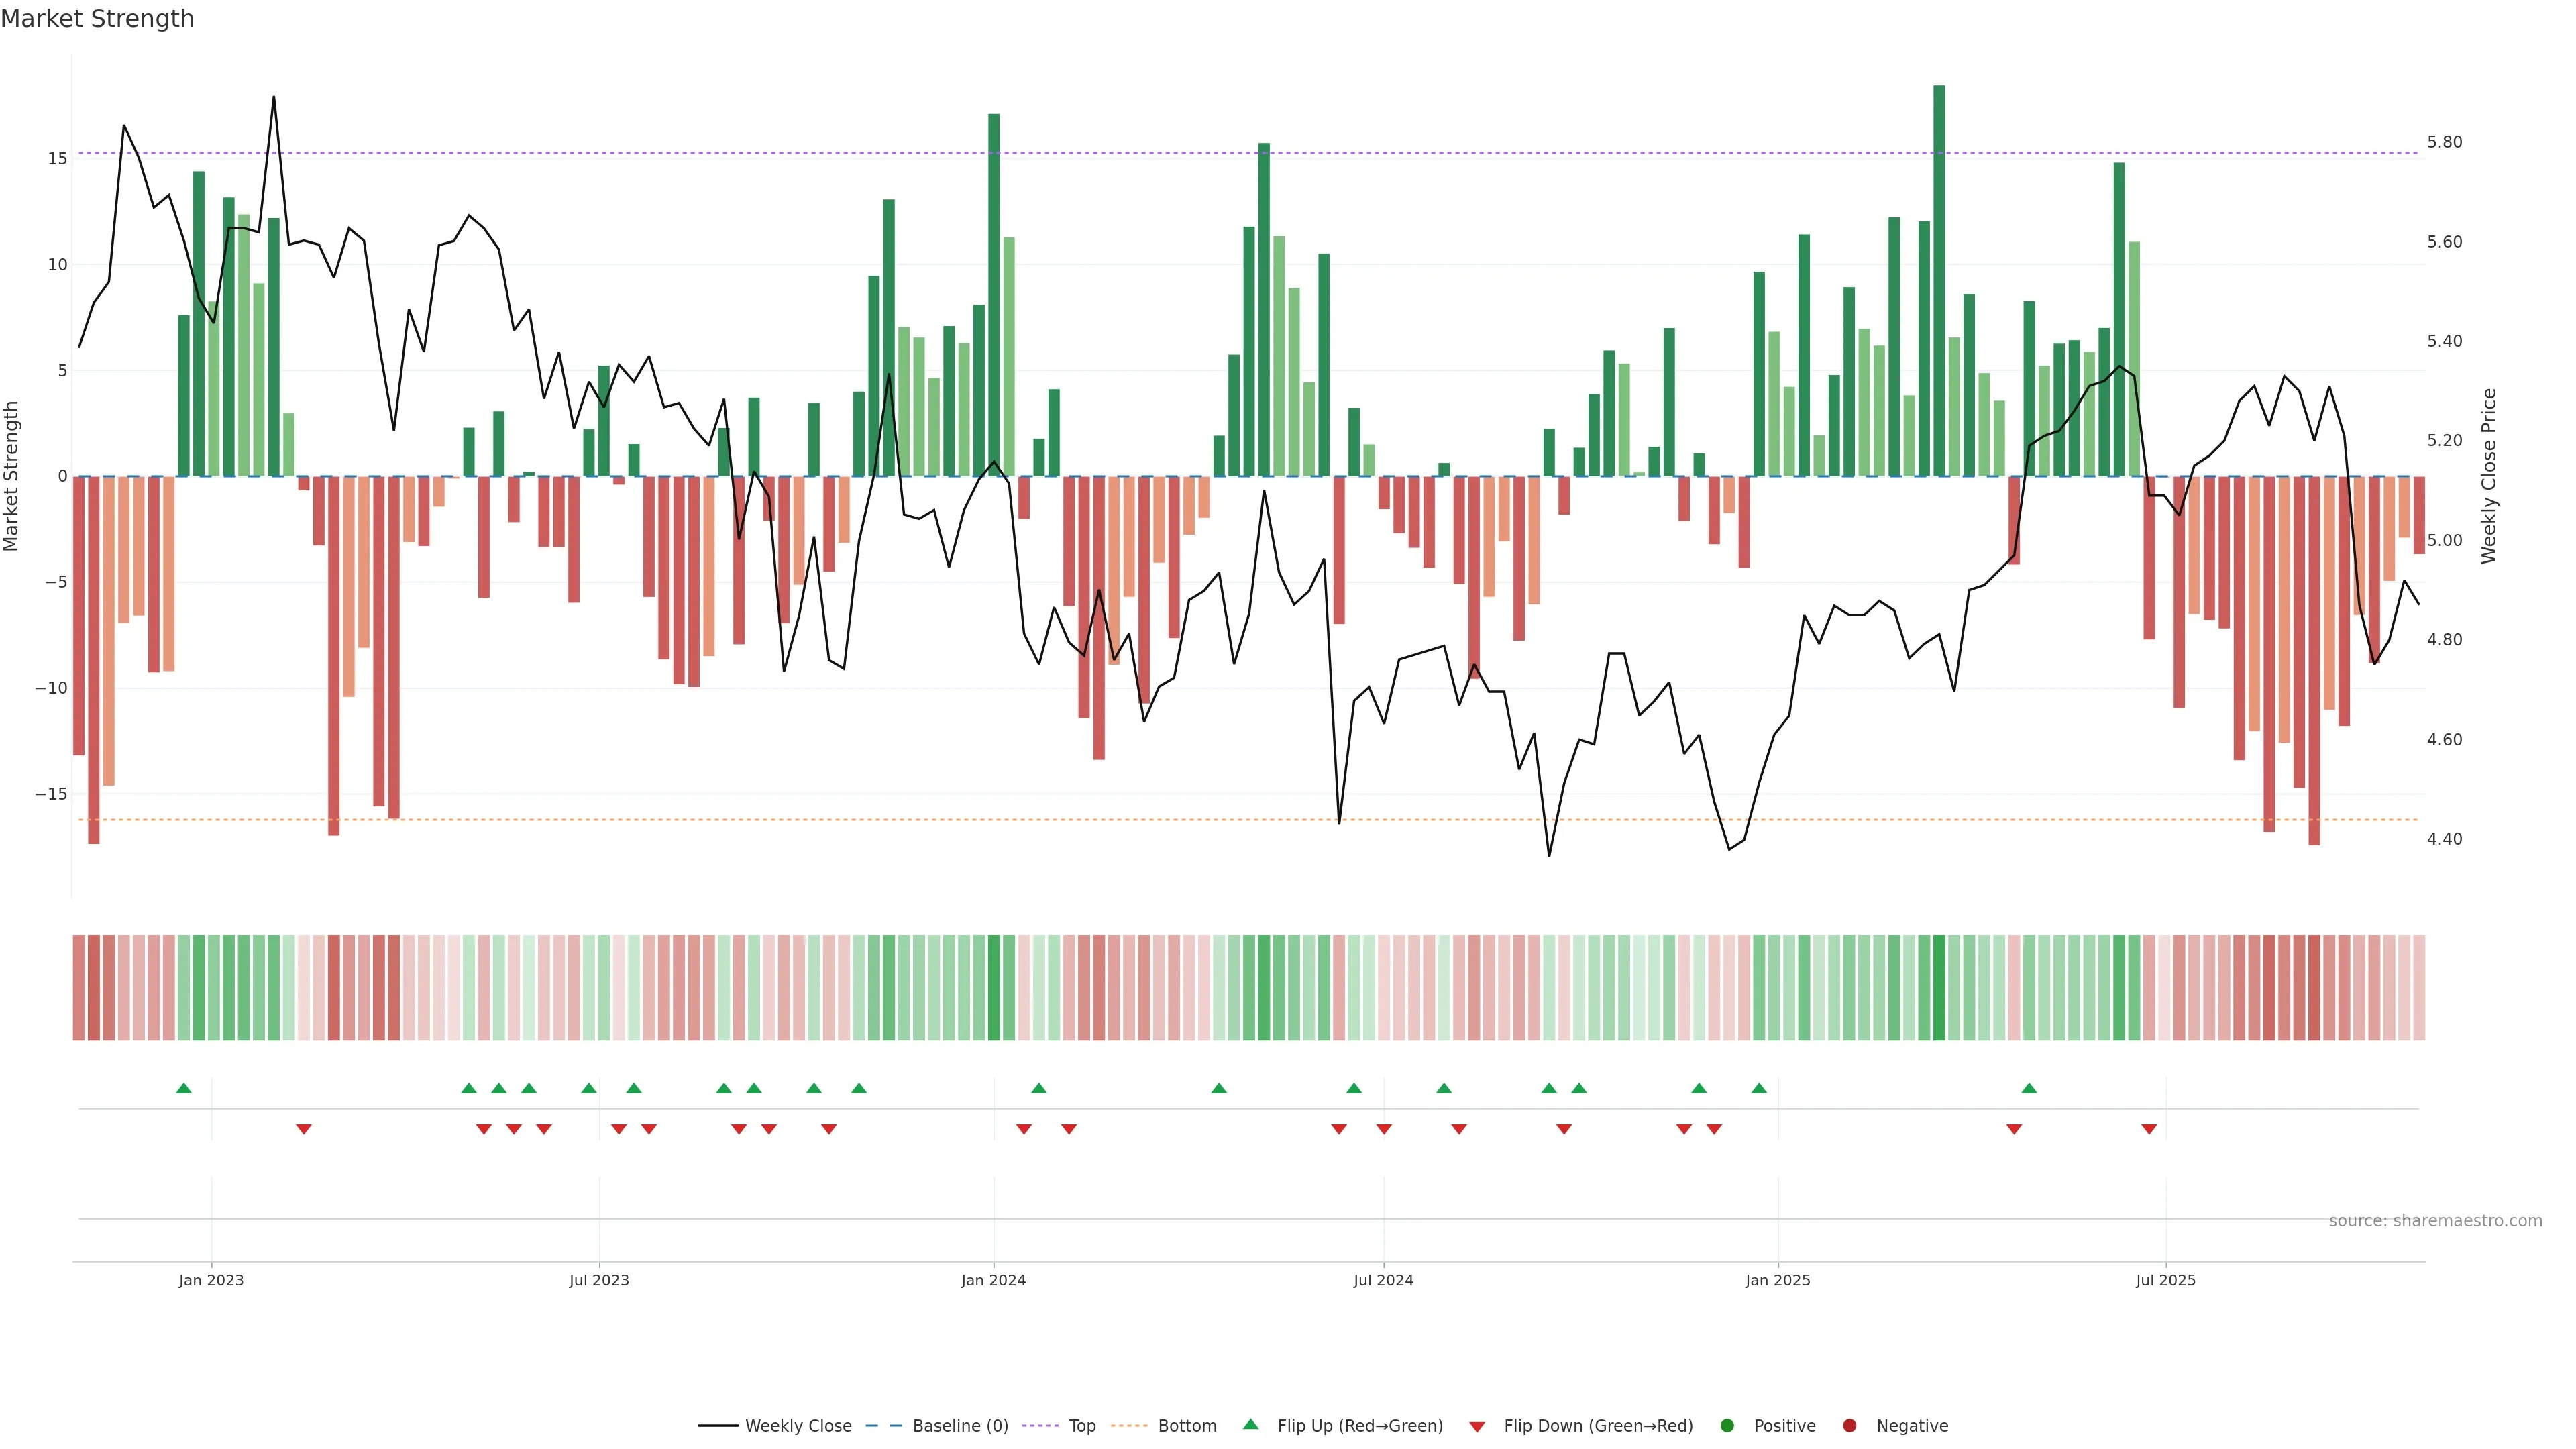
Task: Click the first red flip-down triangle marker
Action: pyautogui.click(x=304, y=1129)
